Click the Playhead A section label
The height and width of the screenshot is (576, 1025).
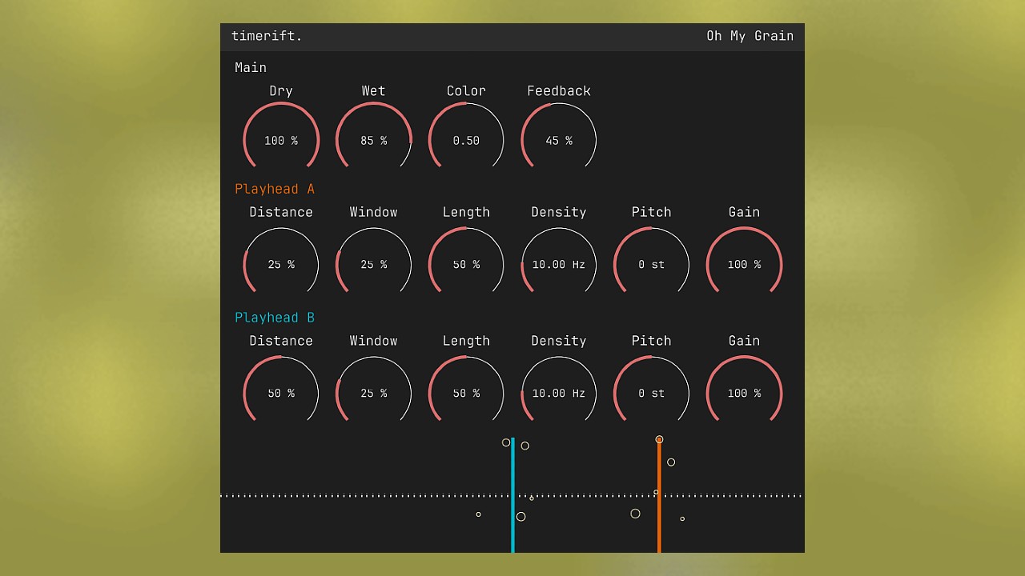pyautogui.click(x=275, y=189)
